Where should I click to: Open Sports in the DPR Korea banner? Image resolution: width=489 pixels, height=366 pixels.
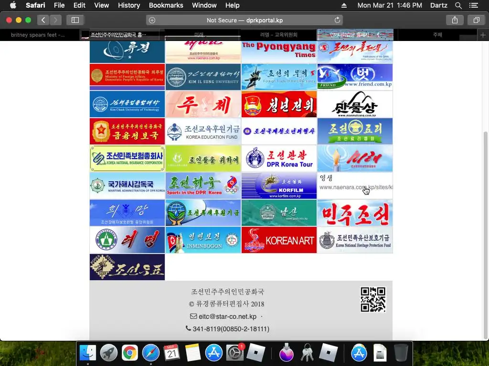(203, 185)
